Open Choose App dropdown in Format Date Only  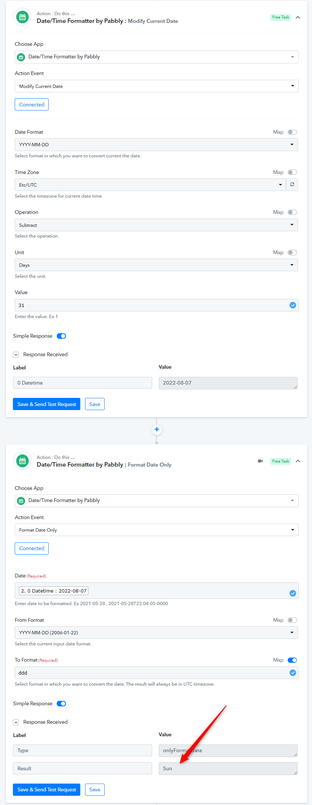tap(157, 501)
